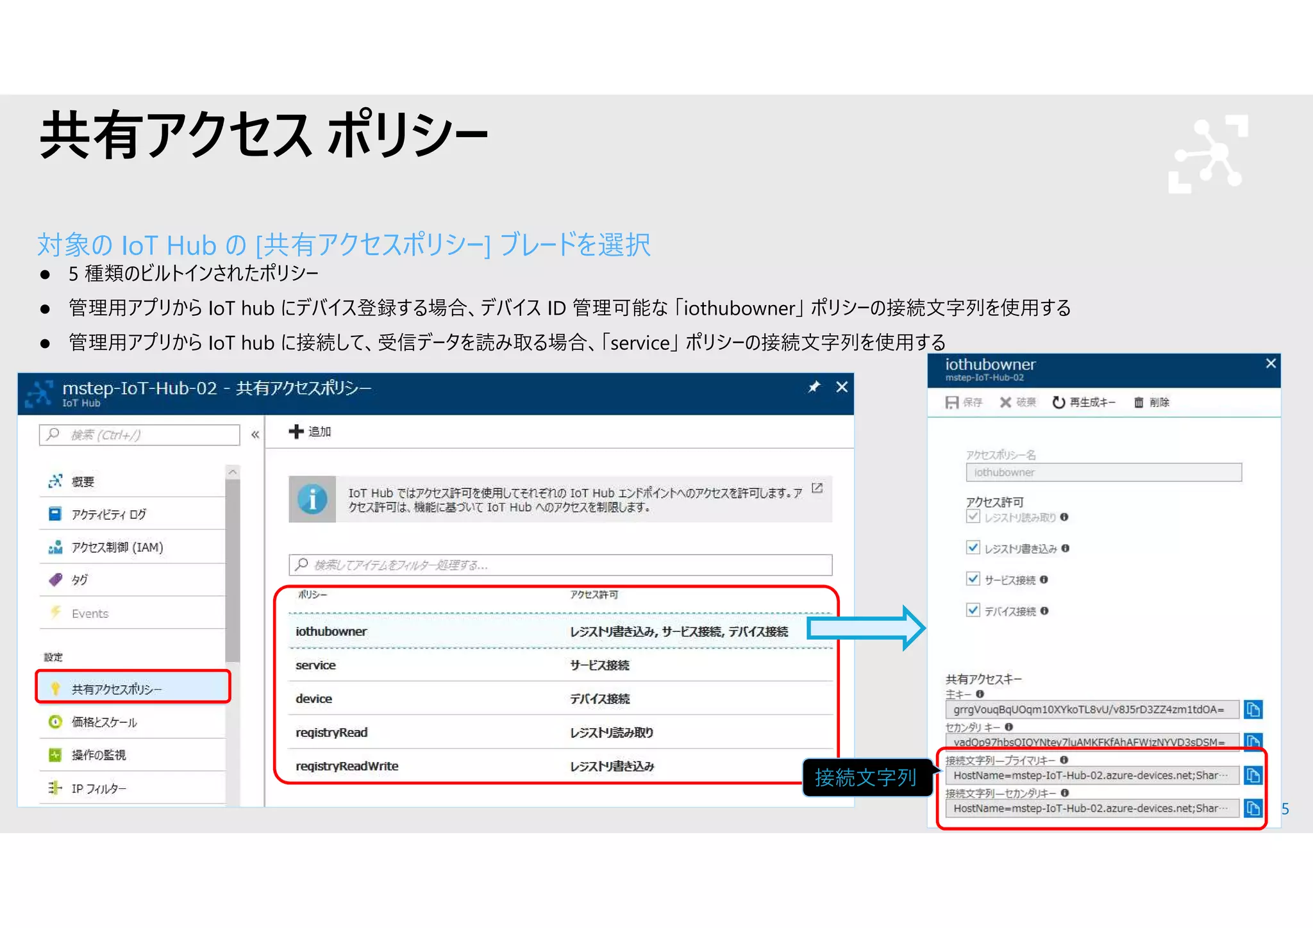The height and width of the screenshot is (928, 1313).
Task: Click the pricing and scale icon
Action: [x=55, y=722]
